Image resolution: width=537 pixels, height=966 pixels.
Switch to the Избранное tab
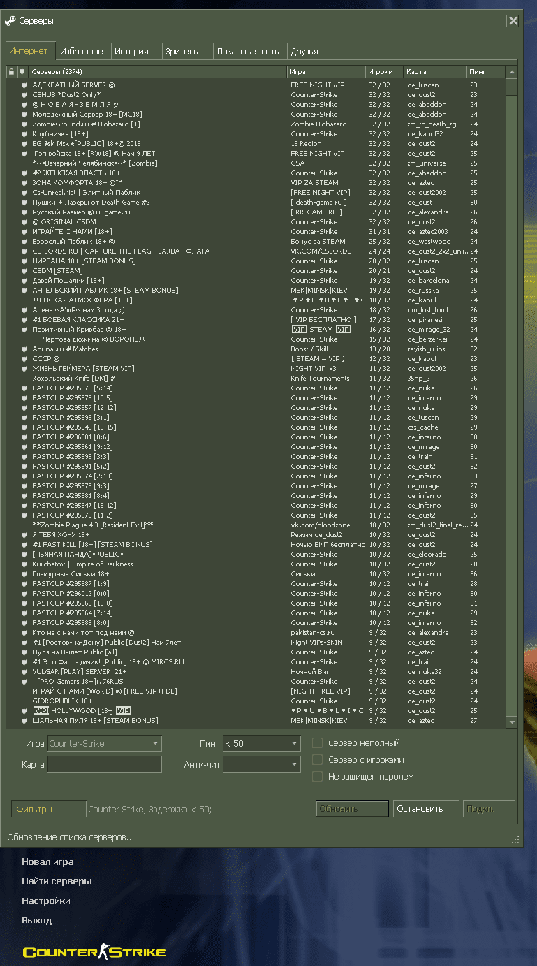[x=82, y=51]
